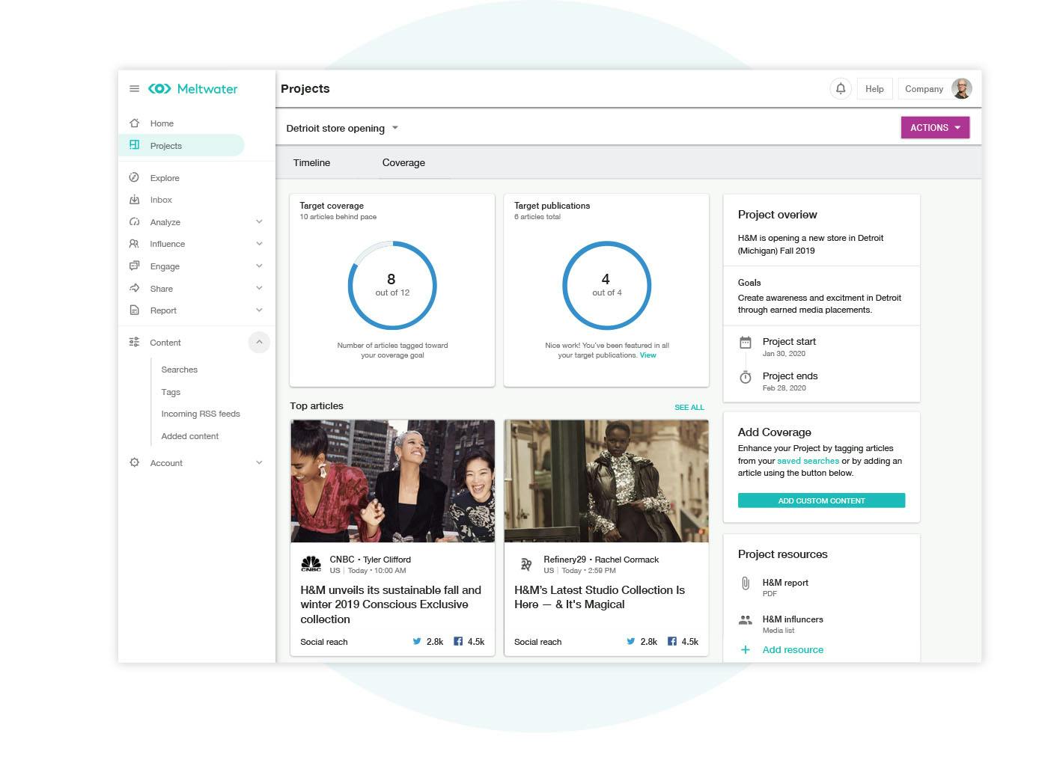The image size is (1042, 775).
Task: Click the H&M influncers media list icon
Action: coord(746,620)
